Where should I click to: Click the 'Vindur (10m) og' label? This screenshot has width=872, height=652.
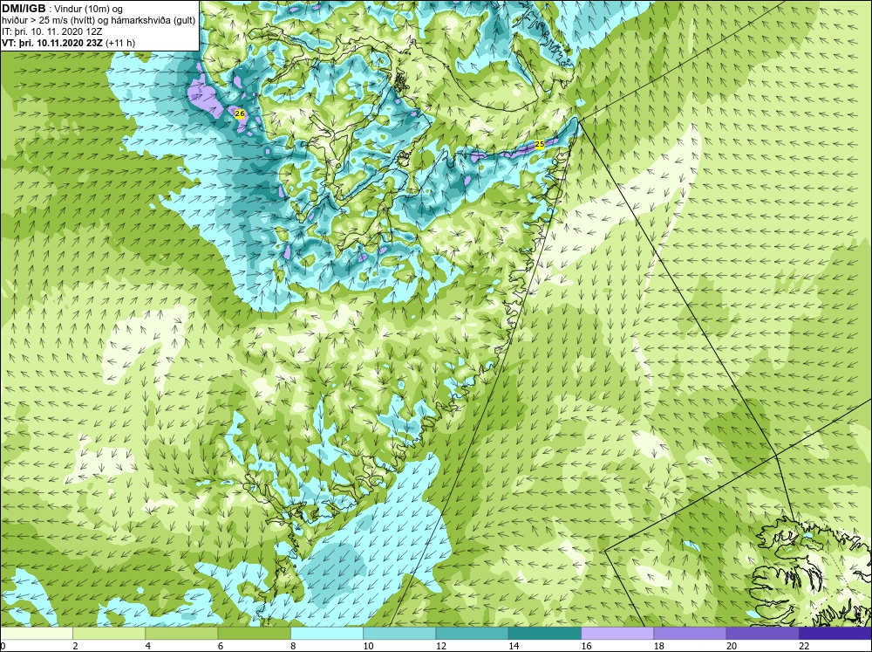point(90,10)
